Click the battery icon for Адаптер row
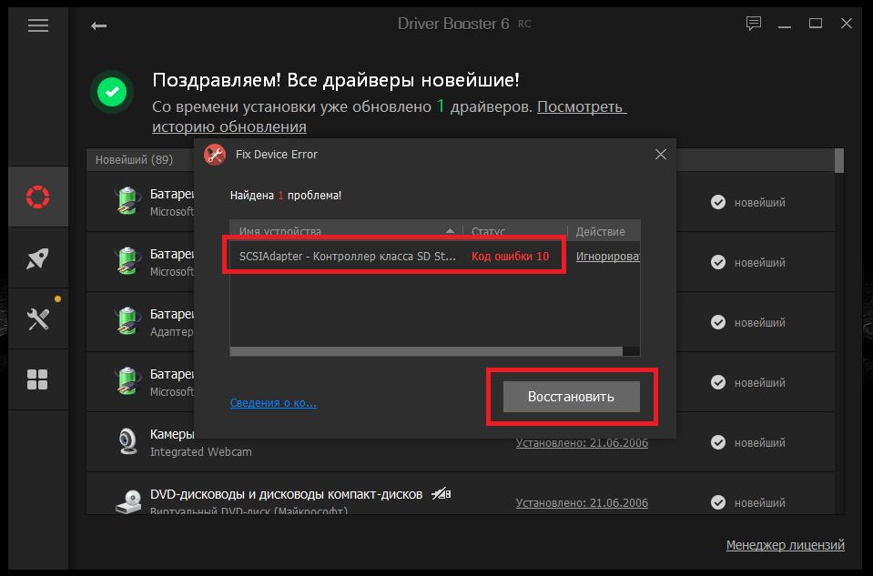 (x=127, y=321)
